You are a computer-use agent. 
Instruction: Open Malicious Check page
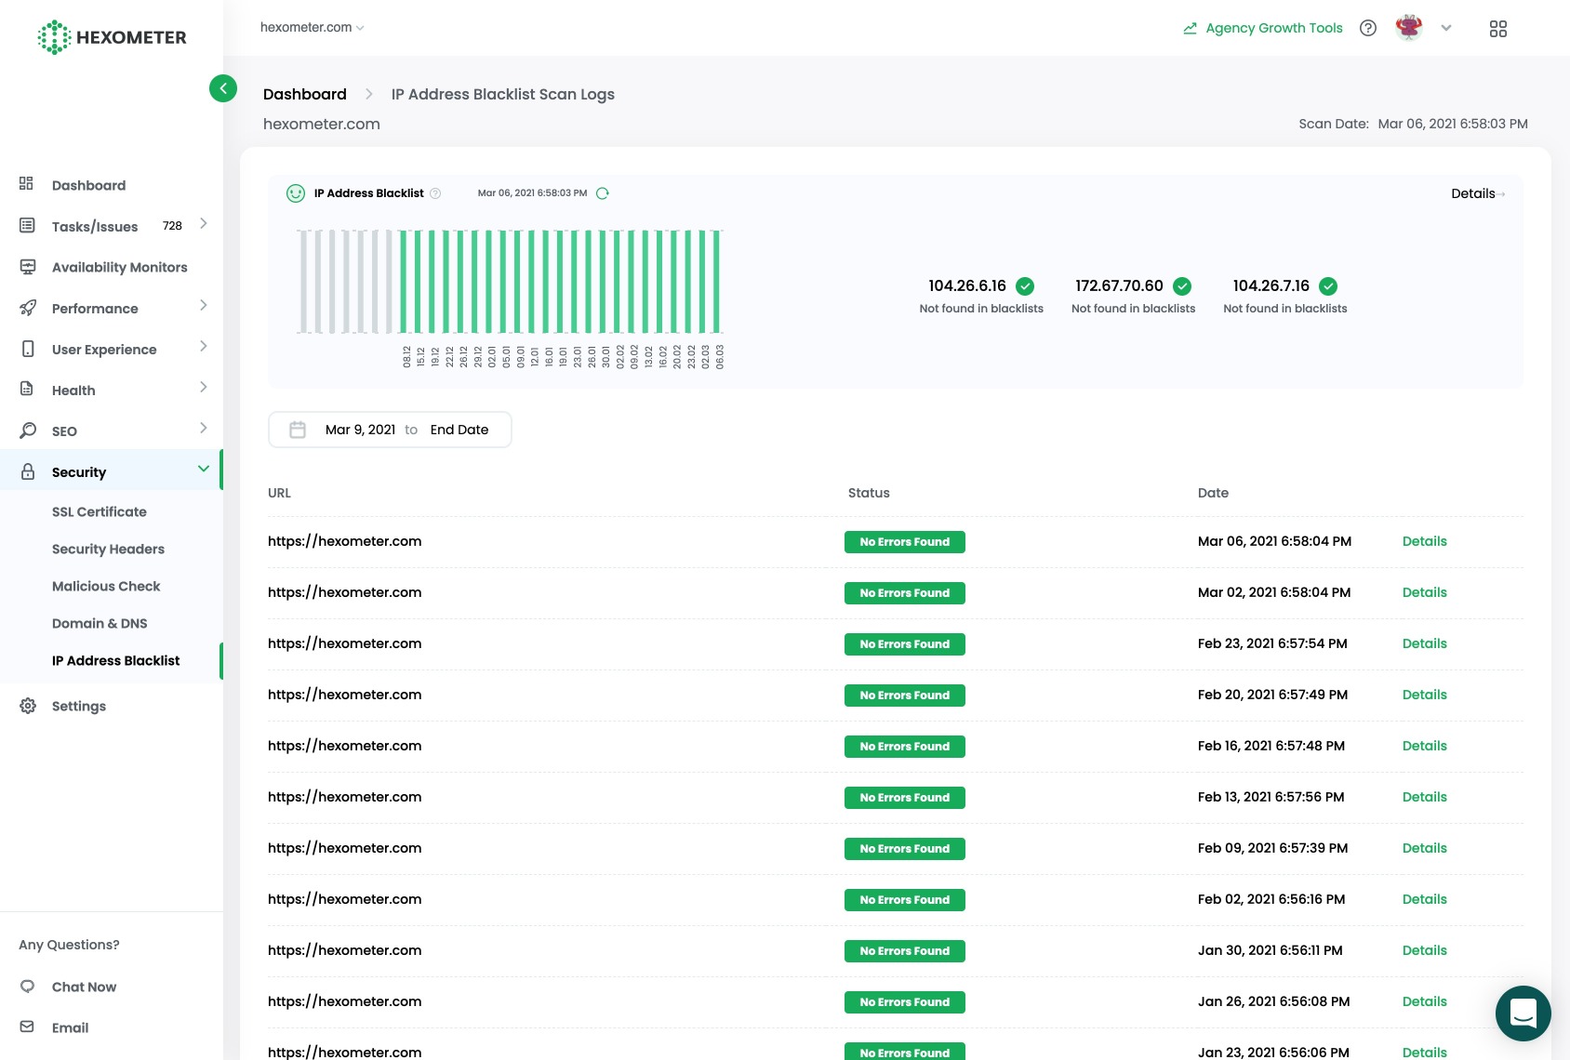[106, 587]
